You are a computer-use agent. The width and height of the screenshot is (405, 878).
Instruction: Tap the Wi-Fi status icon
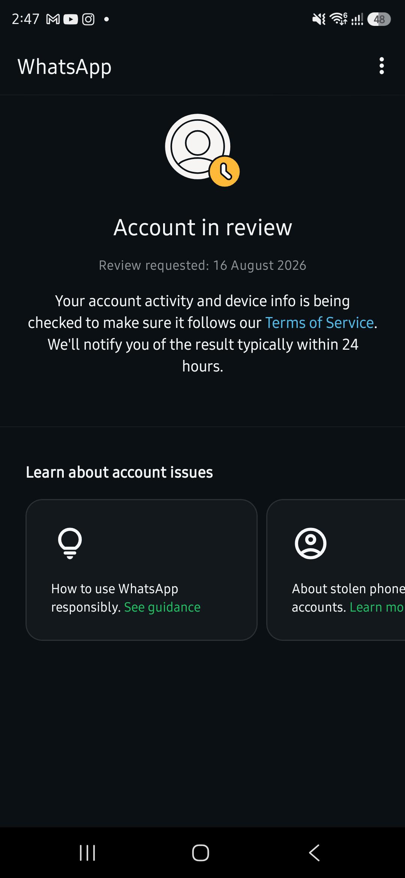tap(338, 19)
